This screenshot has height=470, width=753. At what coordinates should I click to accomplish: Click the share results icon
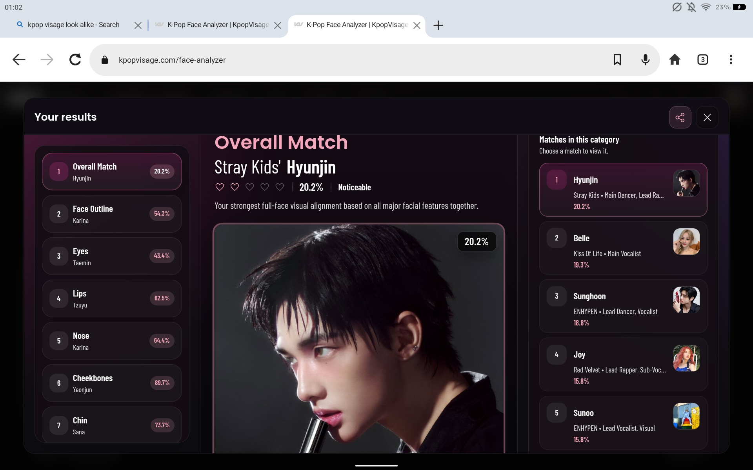(680, 117)
